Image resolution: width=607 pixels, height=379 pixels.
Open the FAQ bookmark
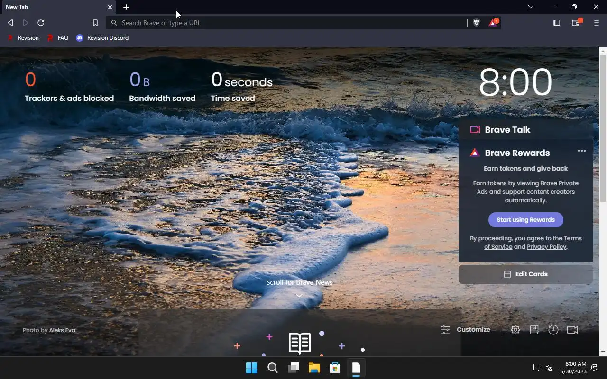pyautogui.click(x=58, y=38)
